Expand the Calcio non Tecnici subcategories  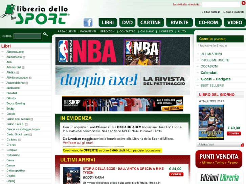(32, 119)
